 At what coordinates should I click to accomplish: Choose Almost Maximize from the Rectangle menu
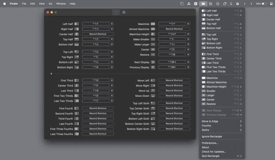click(222, 82)
